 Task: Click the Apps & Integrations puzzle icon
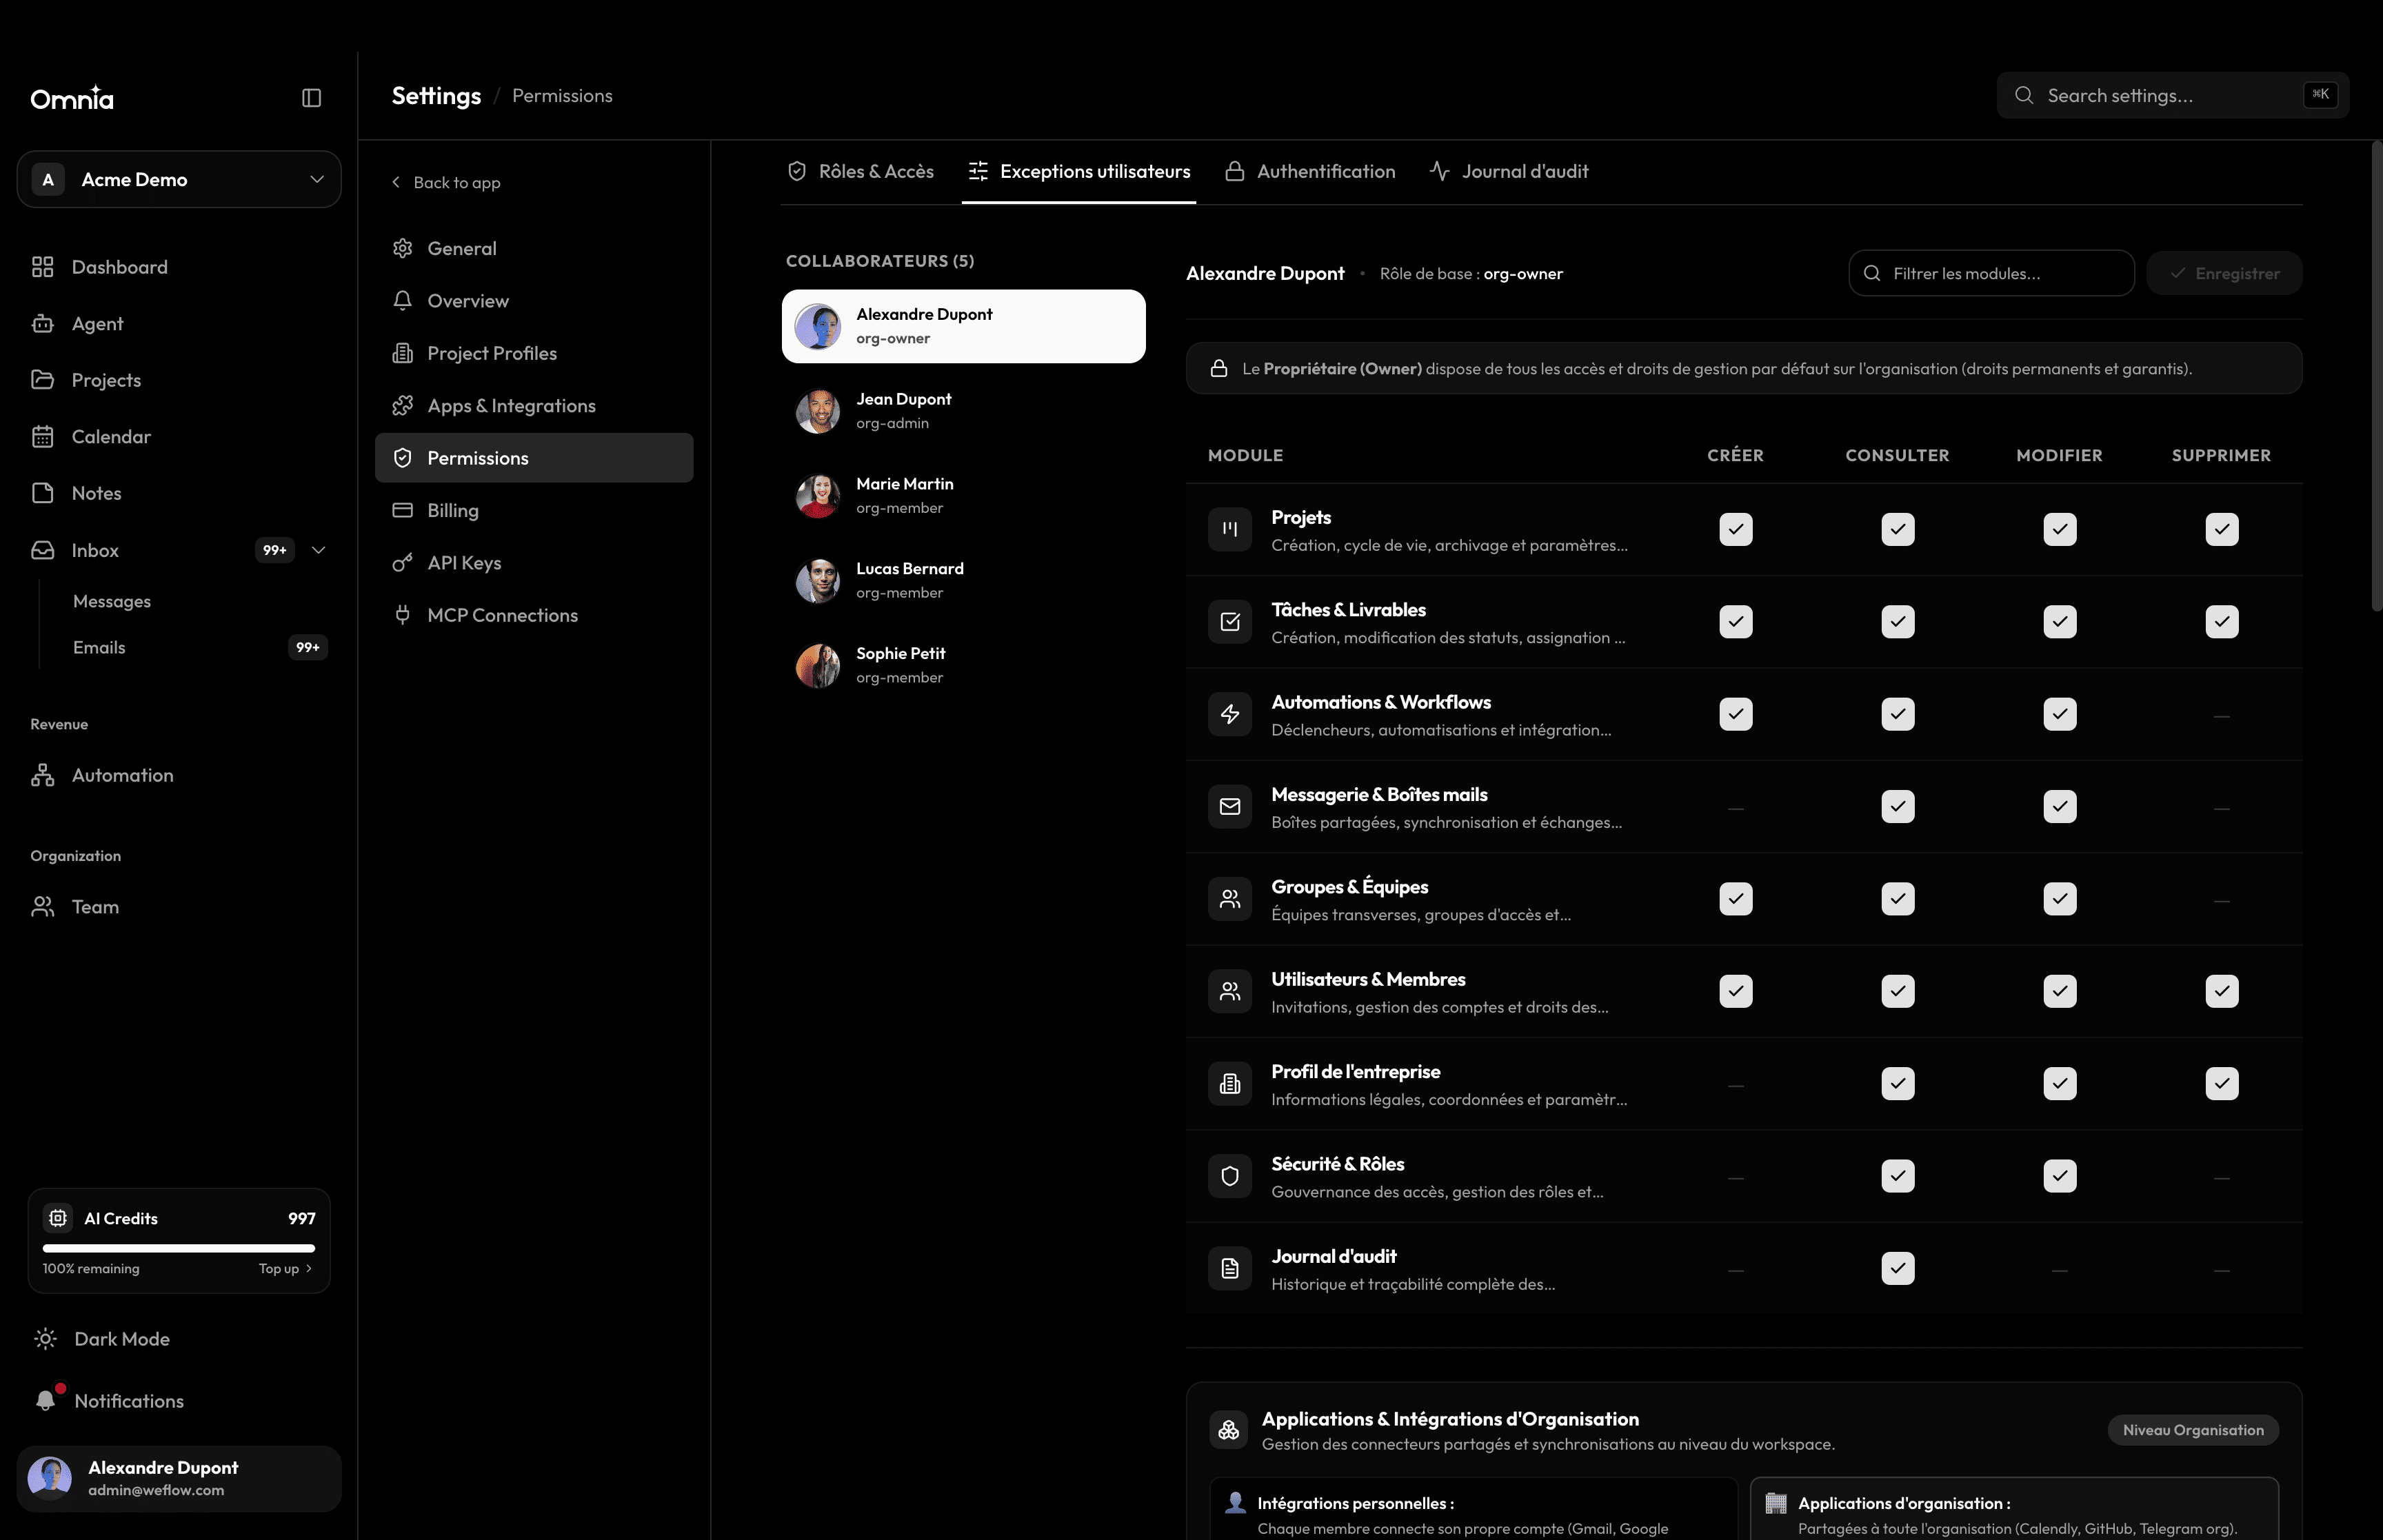pyautogui.click(x=403, y=406)
